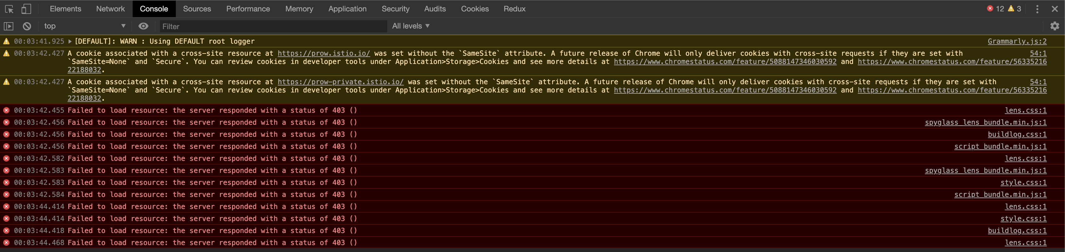The height and width of the screenshot is (252, 1065).
Task: Click the yellow warning count badge showing 3
Action: (x=1014, y=9)
